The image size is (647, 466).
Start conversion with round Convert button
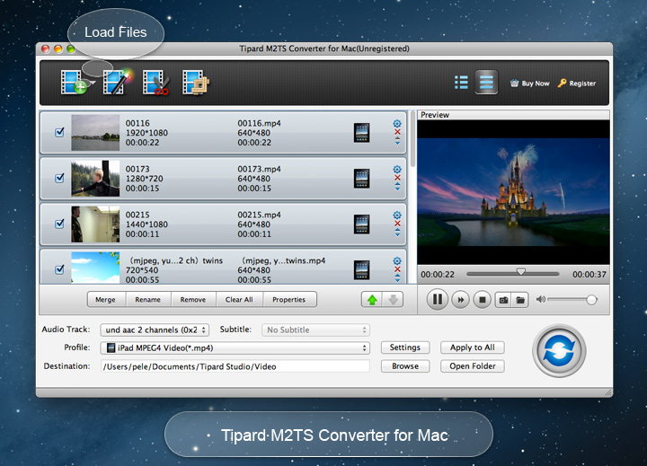[x=559, y=350]
